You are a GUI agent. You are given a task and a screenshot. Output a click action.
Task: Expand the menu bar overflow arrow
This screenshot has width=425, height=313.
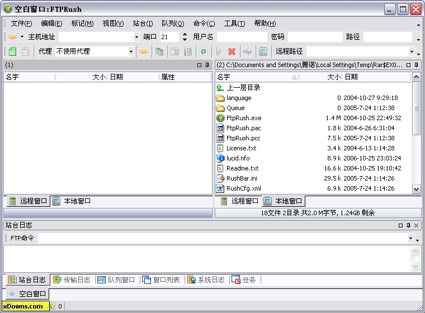pyautogui.click(x=418, y=25)
